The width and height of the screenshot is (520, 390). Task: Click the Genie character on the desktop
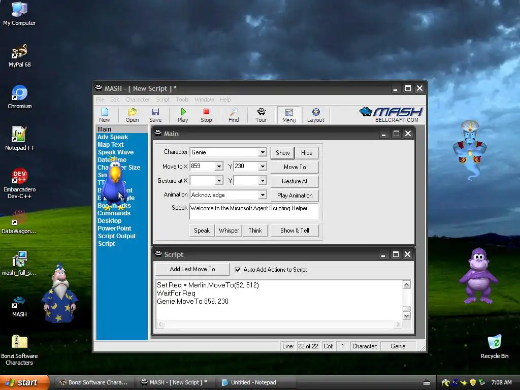point(470,149)
